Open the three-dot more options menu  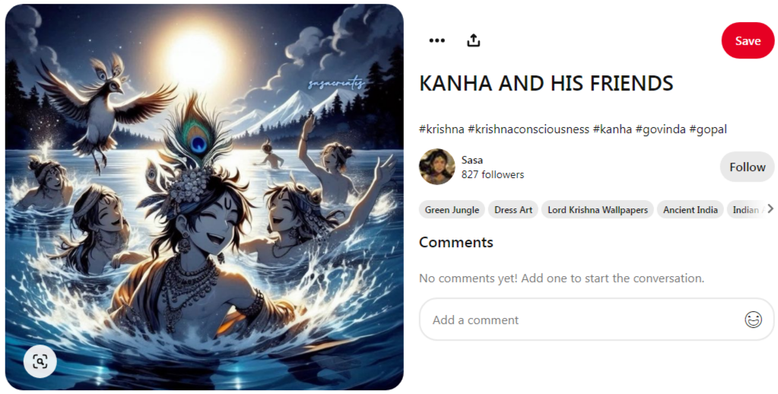pyautogui.click(x=437, y=40)
